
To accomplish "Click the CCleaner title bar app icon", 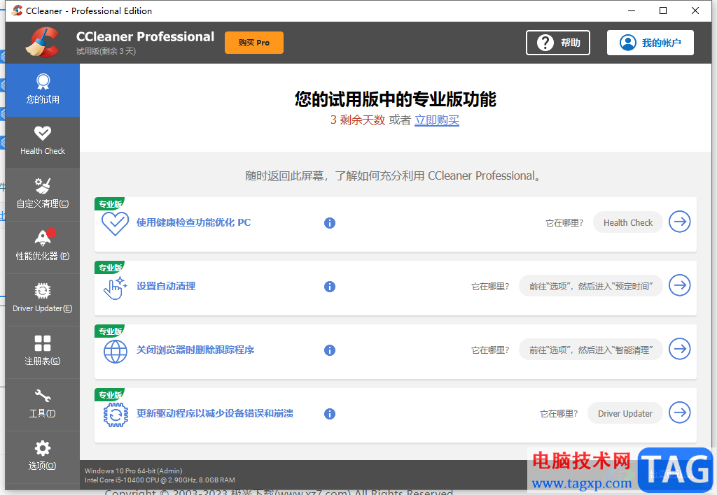I will point(17,10).
